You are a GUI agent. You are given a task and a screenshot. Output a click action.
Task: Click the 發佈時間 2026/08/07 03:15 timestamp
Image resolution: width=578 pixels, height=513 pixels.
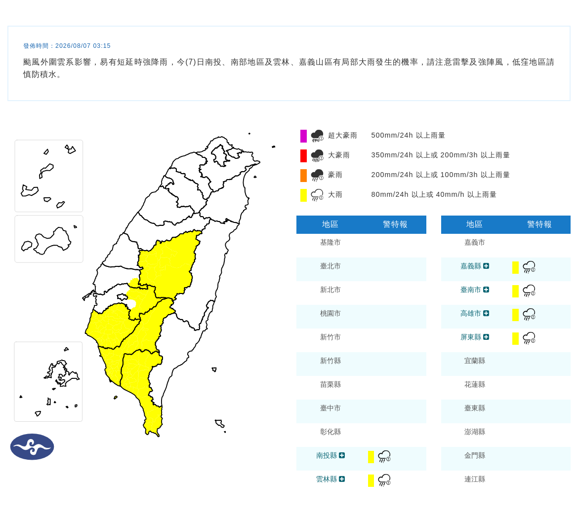coord(67,46)
